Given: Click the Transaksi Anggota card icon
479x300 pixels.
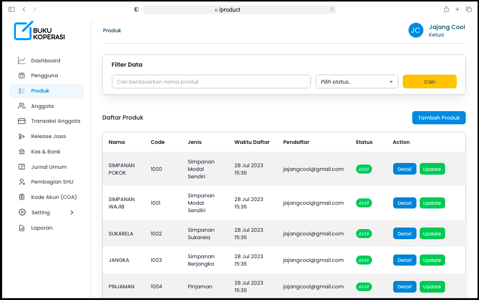Looking at the screenshot, I should pyautogui.click(x=22, y=121).
